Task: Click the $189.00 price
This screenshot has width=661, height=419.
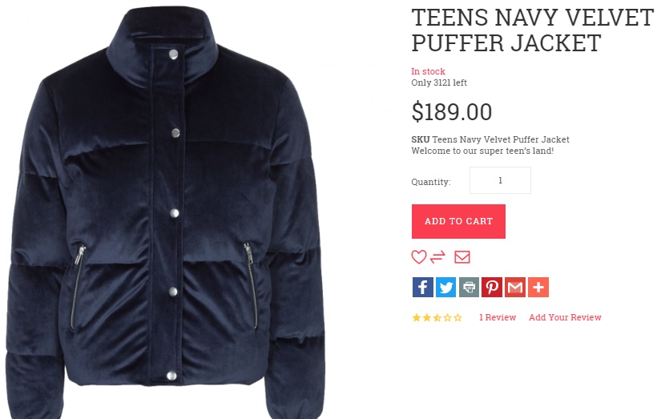Action: (452, 111)
